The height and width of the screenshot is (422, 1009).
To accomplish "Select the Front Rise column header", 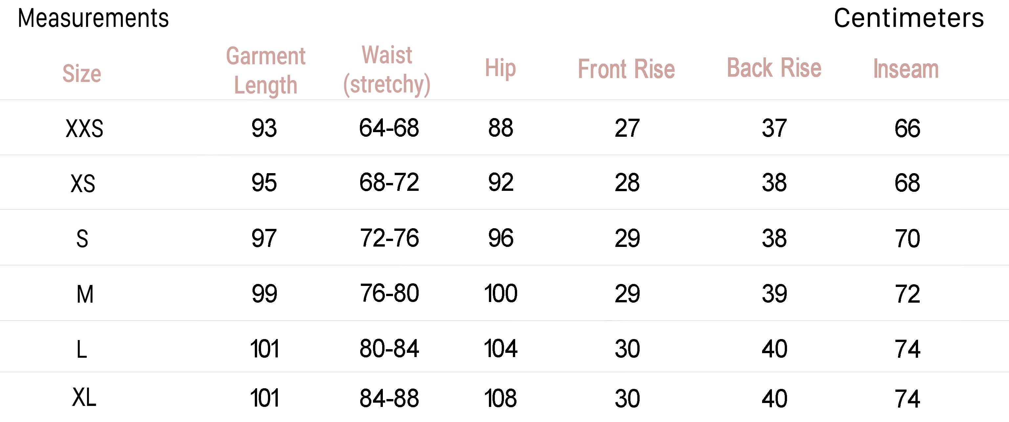I will [x=626, y=69].
